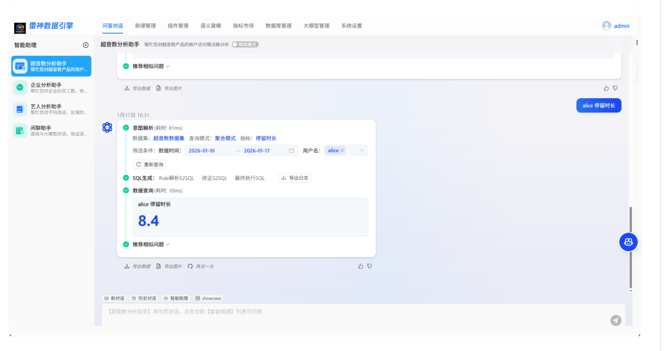Dislike the alice 停留时长 answer with thumbs down
The height and width of the screenshot is (351, 664).
point(370,266)
